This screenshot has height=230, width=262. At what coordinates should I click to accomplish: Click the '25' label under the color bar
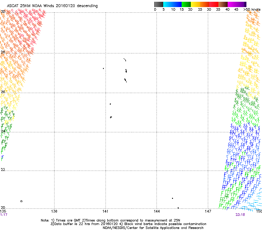(200, 10)
